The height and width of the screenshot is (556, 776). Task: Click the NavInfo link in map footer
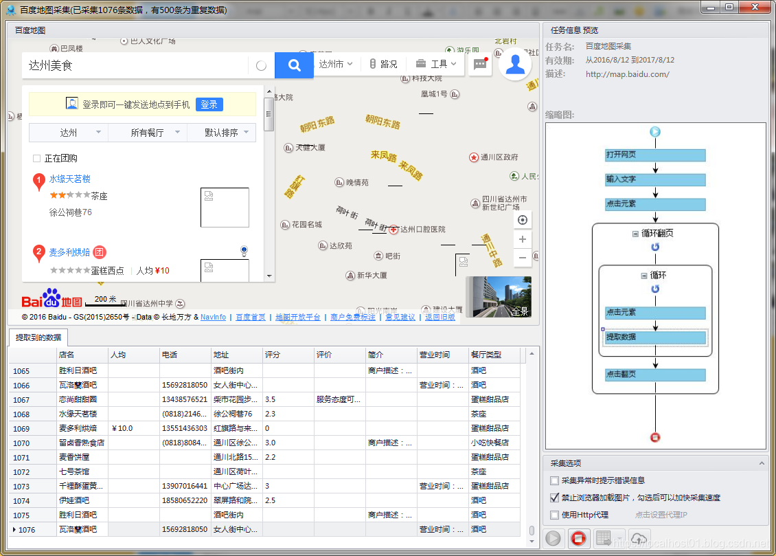pyautogui.click(x=214, y=318)
